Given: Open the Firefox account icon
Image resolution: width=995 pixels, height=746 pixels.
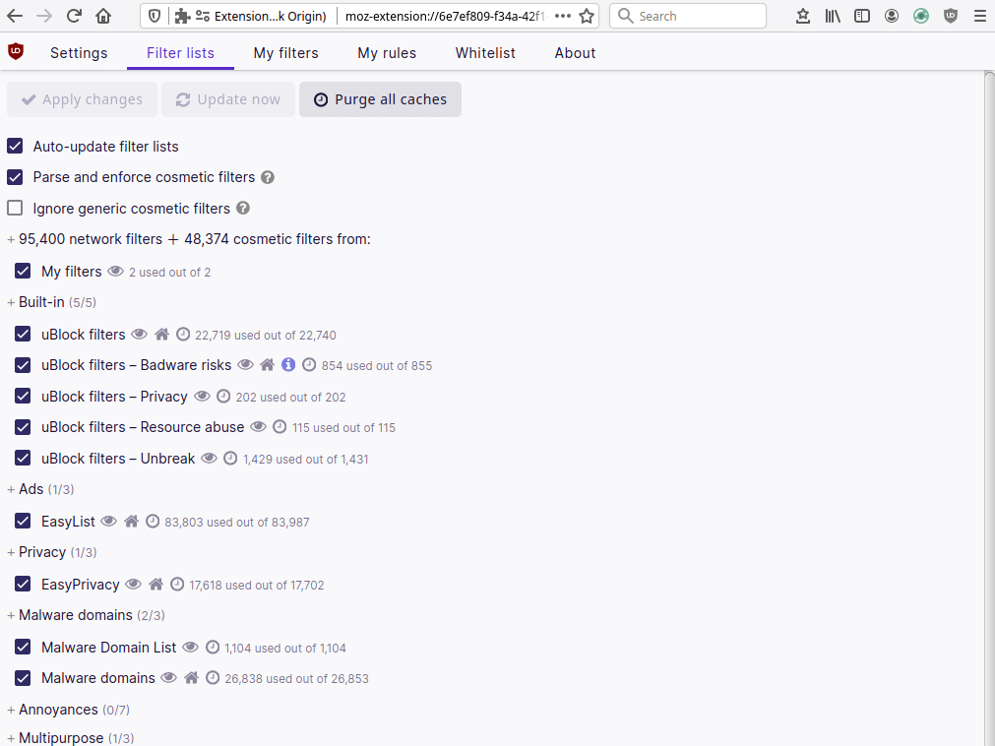Looking at the screenshot, I should pos(892,16).
